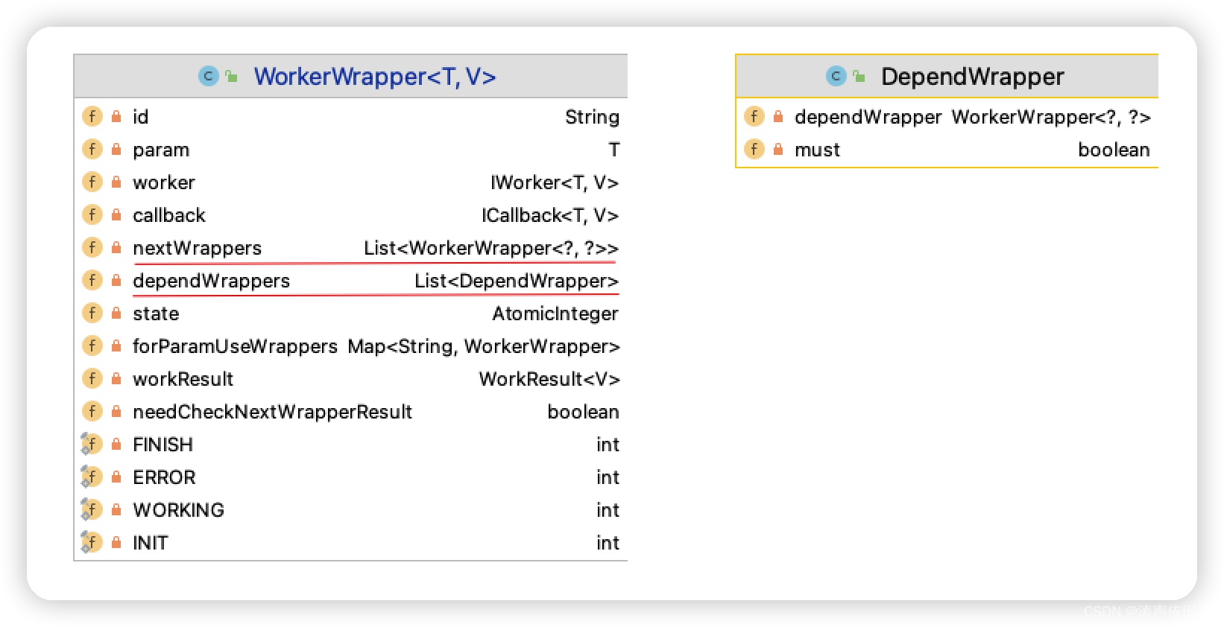Screen dimensions: 1224x627
Task: Click the static field icon beside INIT
Action: click(x=91, y=543)
